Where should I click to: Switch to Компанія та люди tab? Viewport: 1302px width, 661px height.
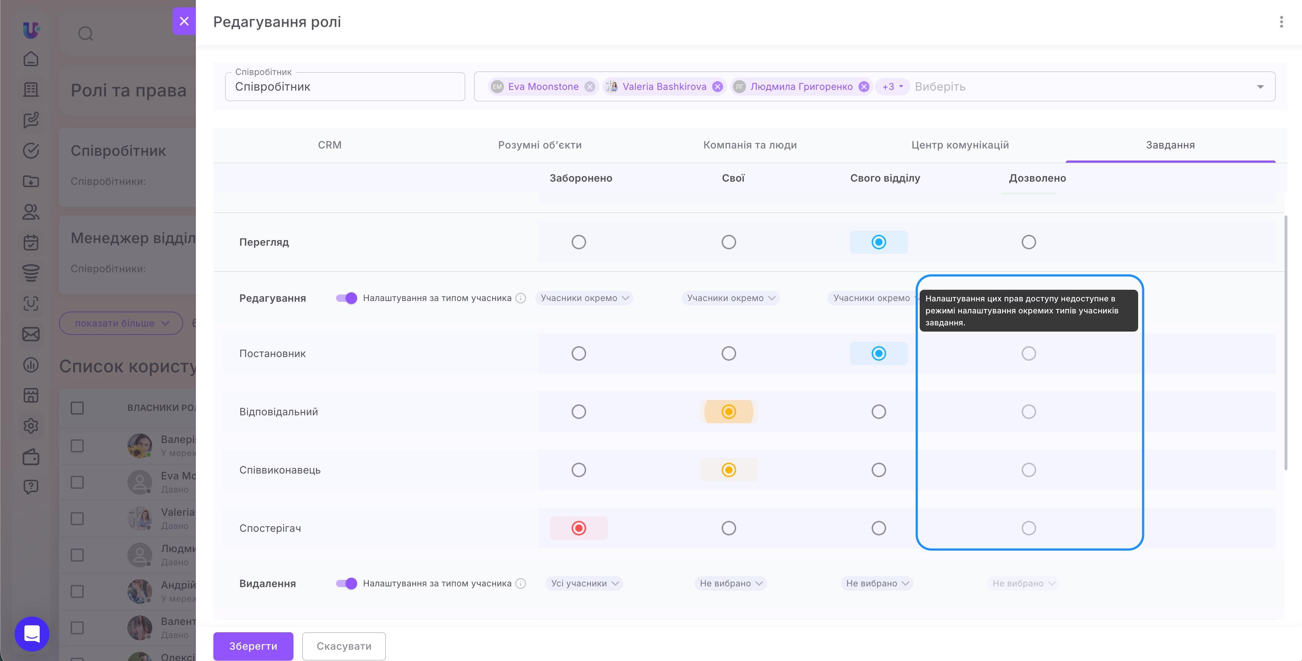coord(750,145)
